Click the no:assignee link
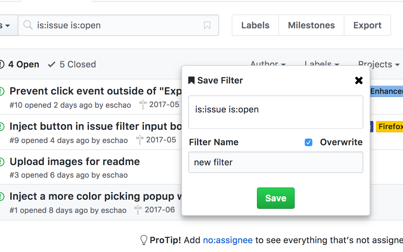The image size is (403, 252). tap(228, 240)
